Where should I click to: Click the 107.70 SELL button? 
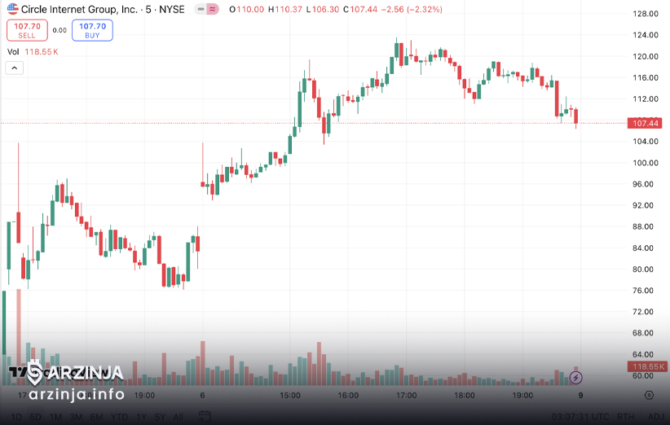27,30
